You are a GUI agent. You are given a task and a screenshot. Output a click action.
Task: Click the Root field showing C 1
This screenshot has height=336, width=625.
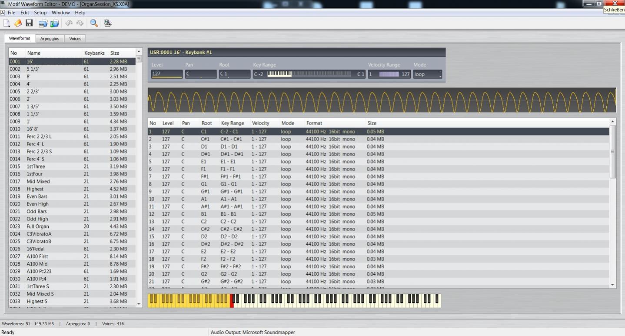point(235,74)
